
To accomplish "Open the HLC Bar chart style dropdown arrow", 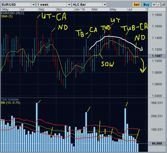I will click(105, 5).
